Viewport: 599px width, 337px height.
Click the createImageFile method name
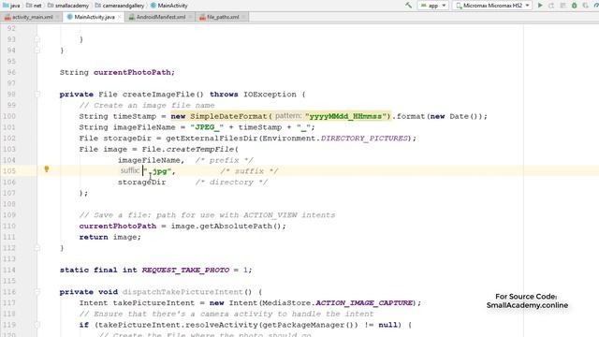point(158,94)
